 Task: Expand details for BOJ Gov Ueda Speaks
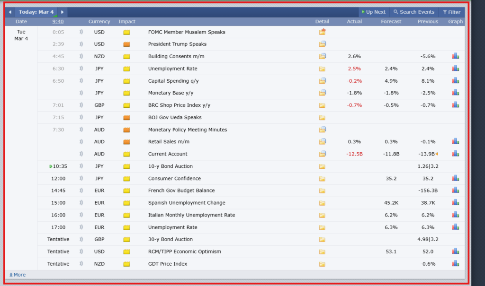pos(322,118)
